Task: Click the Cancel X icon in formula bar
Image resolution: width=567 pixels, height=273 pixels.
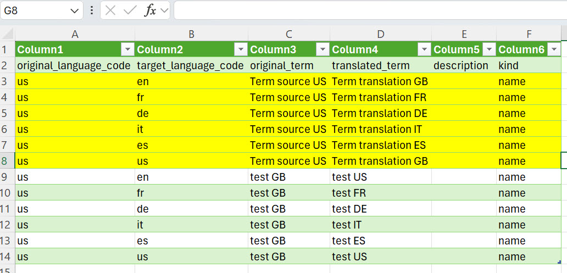Action: [110, 11]
